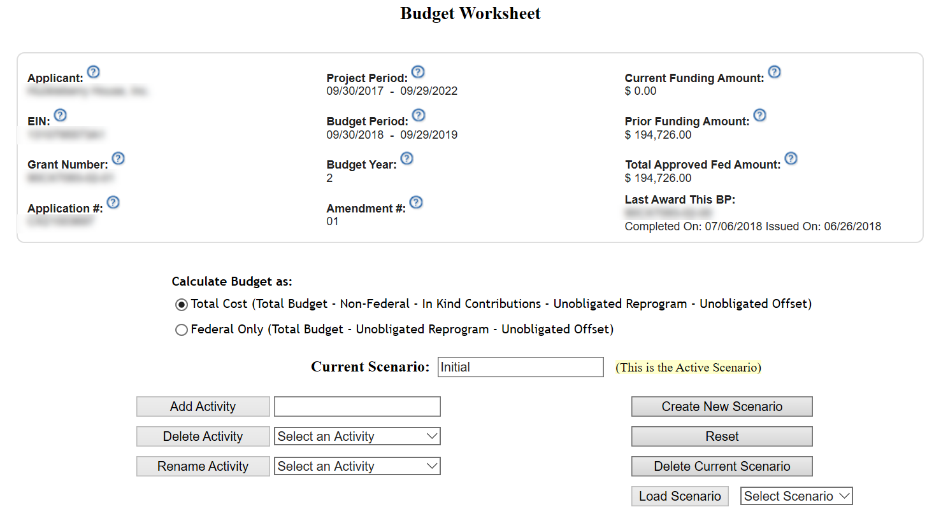Click Total Approved Fed Amount help icon

click(791, 158)
